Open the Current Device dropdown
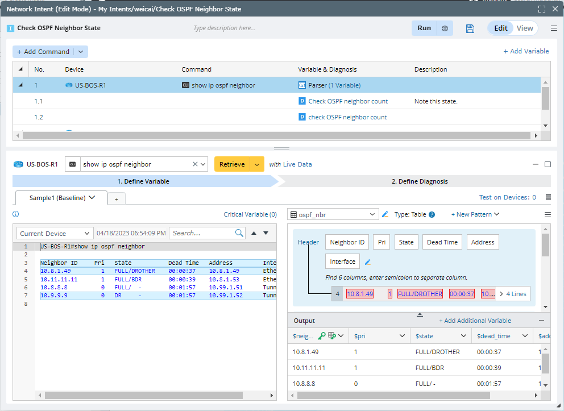This screenshot has width=564, height=411. point(55,233)
